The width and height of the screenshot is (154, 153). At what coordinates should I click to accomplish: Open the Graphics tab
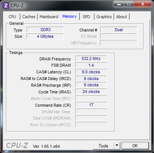click(104, 17)
